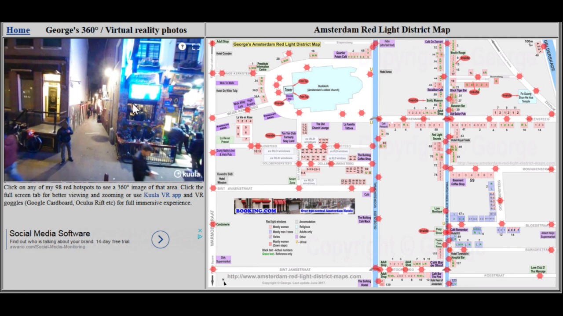This screenshot has height=316, width=563.
Task: Click 'Inside' hotspot near Black Tiger Bar
Action: (x=474, y=92)
